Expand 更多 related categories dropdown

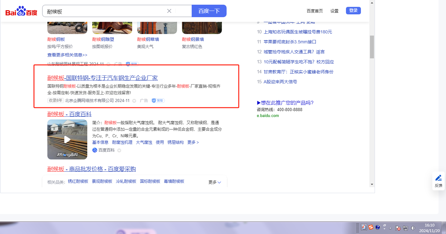pos(215,182)
